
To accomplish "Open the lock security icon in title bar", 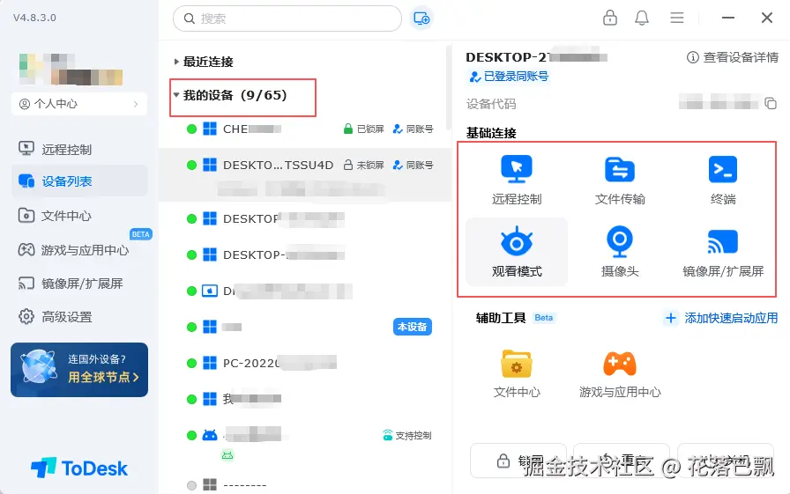I will (x=609, y=18).
